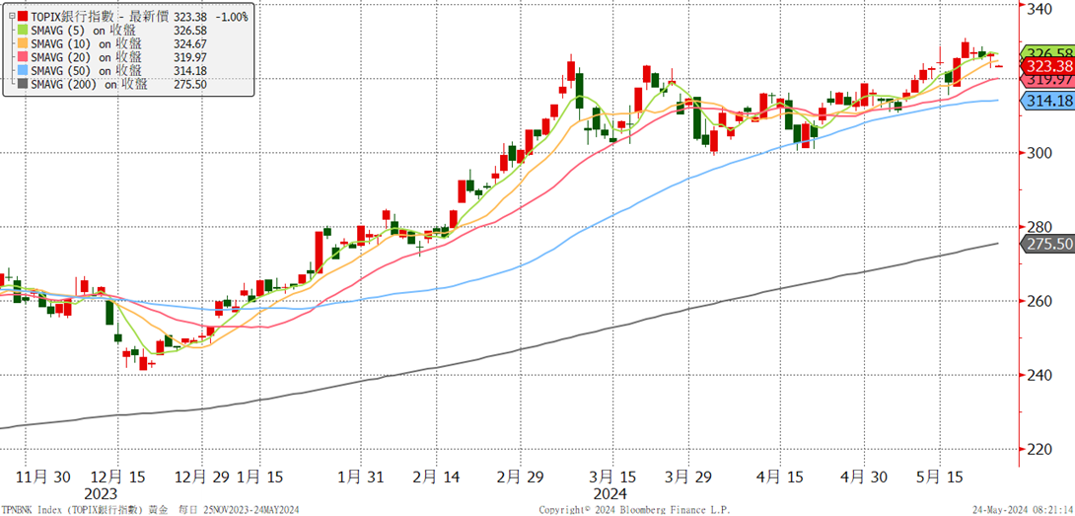Click the '2023' year label on axis
This screenshot has width=1075, height=516.
[x=101, y=494]
